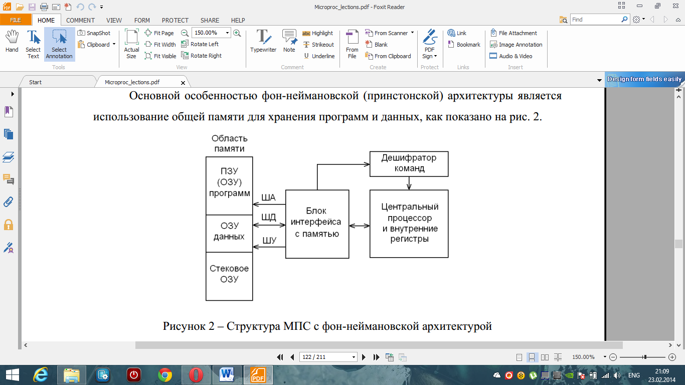The height and width of the screenshot is (385, 685).
Task: Set view to Actual Size
Action: 132,44
